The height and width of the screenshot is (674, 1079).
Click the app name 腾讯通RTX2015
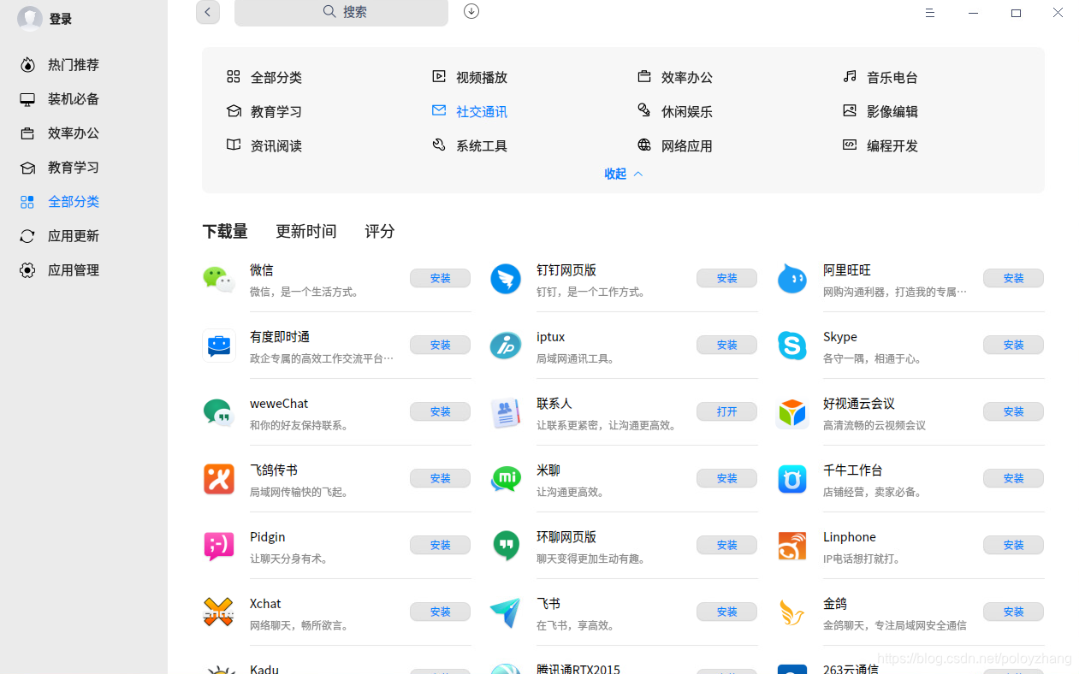tap(578, 669)
